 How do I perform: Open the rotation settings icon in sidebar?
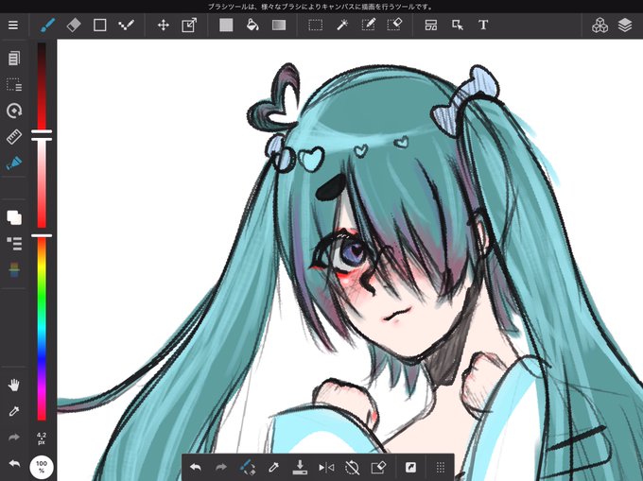point(14,111)
